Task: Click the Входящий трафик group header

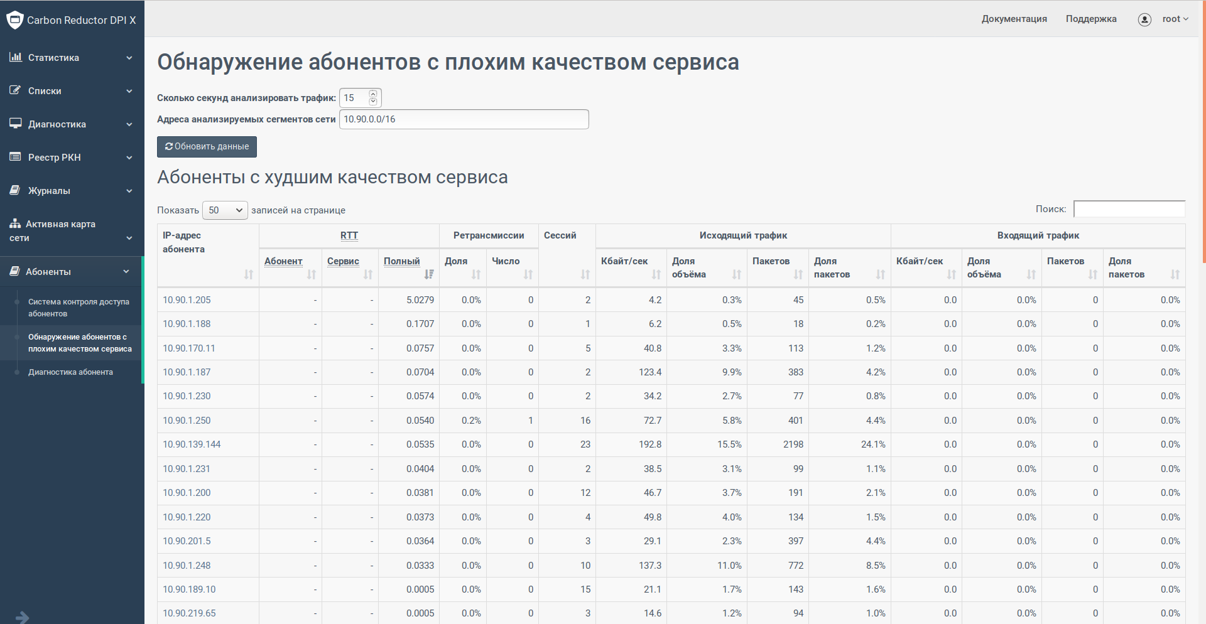Action: tap(1038, 235)
